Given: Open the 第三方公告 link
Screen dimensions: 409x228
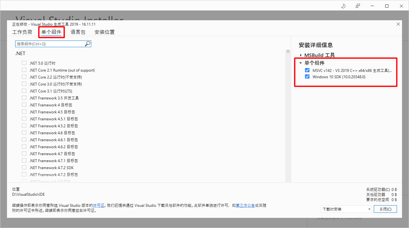Looking at the screenshot, I should tap(245, 206).
